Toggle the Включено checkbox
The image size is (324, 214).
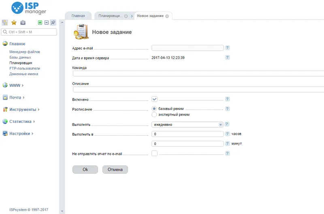point(154,99)
